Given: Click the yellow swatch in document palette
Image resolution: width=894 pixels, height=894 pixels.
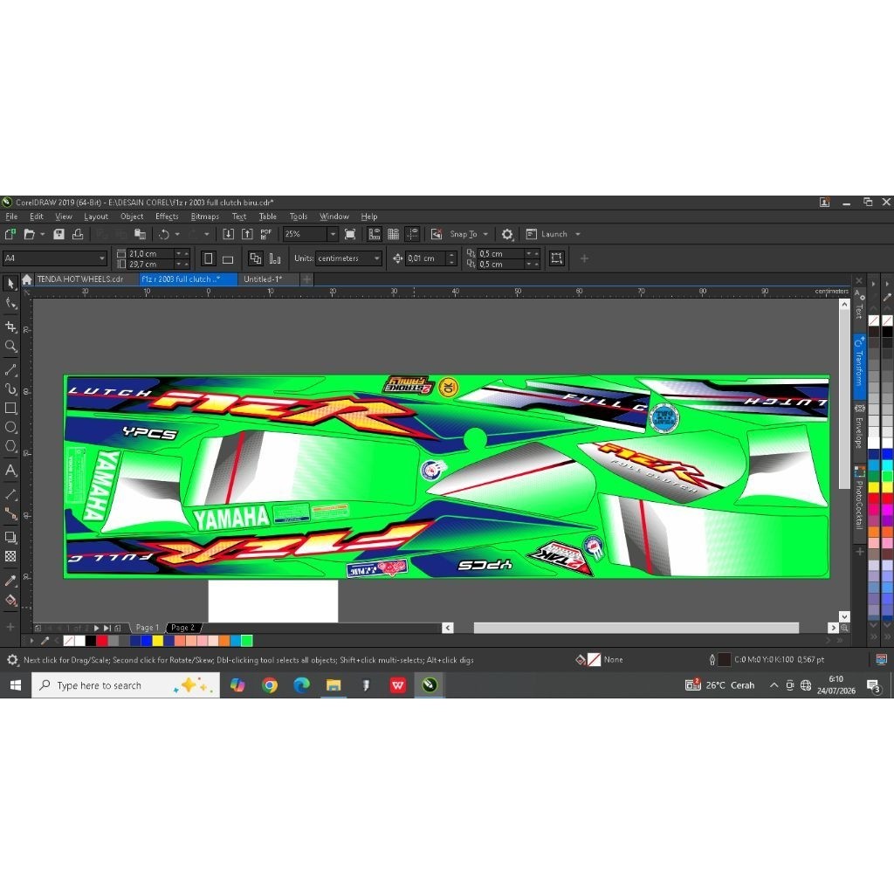Looking at the screenshot, I should click(x=158, y=641).
